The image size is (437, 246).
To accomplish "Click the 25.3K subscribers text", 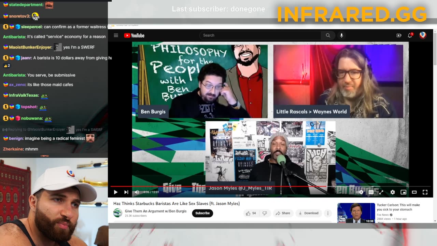I will pos(136,216).
